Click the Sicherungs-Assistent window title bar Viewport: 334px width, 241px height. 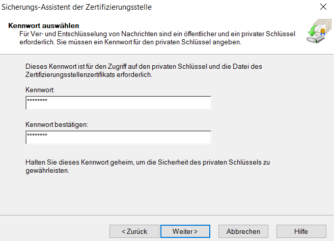tap(153, 8)
